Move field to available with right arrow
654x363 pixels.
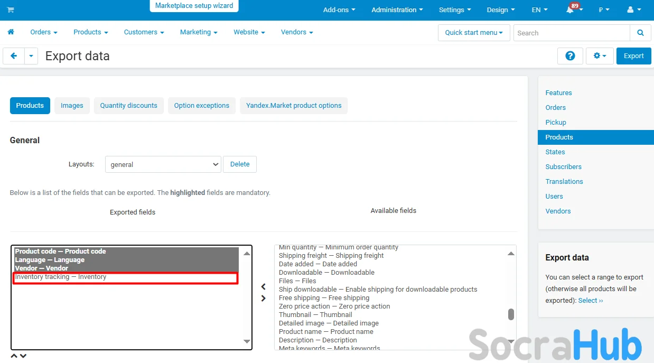[264, 299]
